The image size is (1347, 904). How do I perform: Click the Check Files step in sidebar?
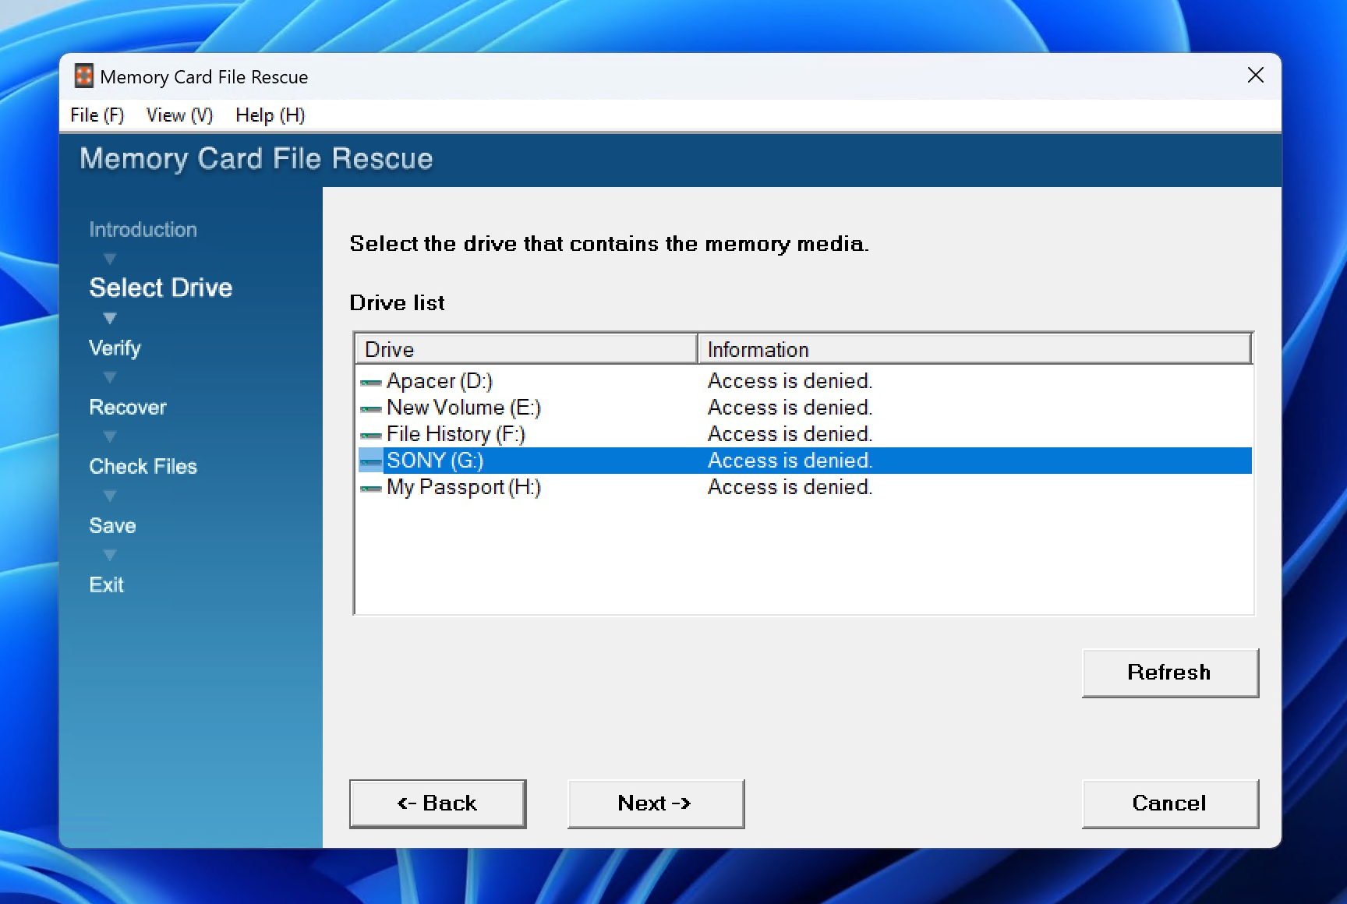coord(143,467)
